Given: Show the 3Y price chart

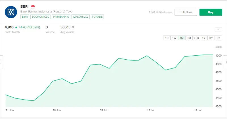Looking at the screenshot, I should tap(211, 38).
